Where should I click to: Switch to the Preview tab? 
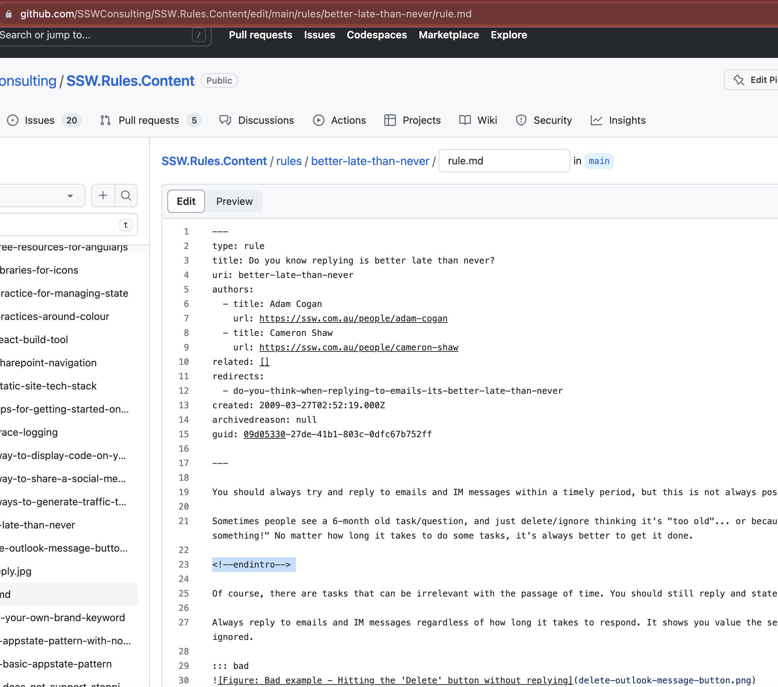click(234, 201)
